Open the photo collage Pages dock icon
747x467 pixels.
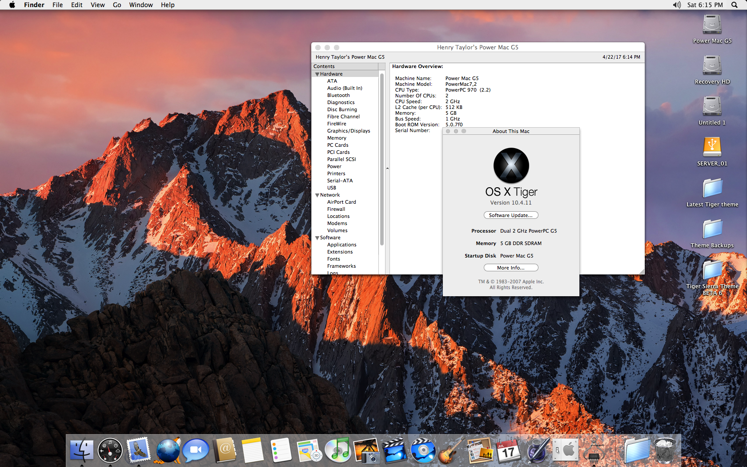(x=480, y=450)
